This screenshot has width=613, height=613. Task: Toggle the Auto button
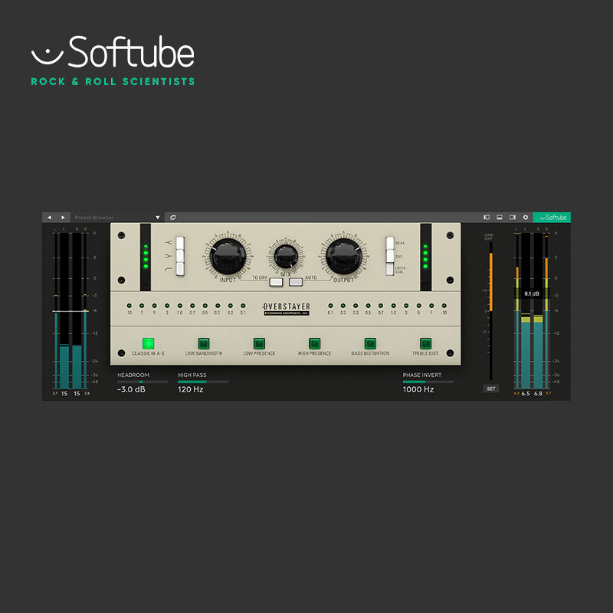(x=296, y=282)
